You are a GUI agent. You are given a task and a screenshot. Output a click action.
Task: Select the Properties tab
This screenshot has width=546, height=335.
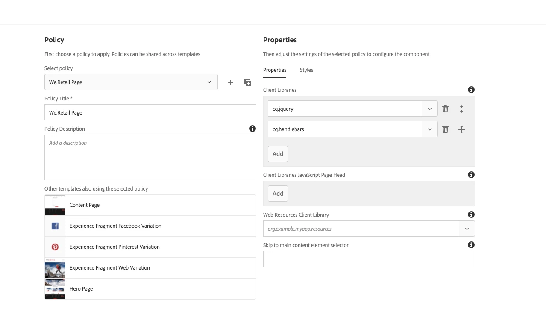coord(275,70)
